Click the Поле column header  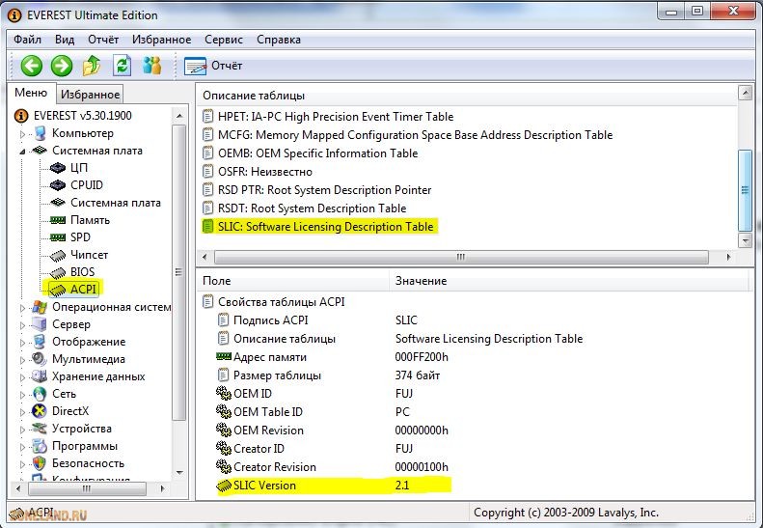[293, 281]
